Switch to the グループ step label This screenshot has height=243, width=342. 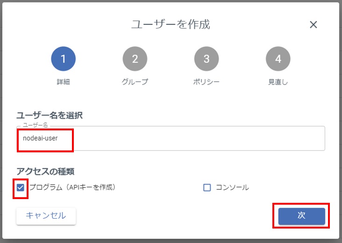pos(135,82)
